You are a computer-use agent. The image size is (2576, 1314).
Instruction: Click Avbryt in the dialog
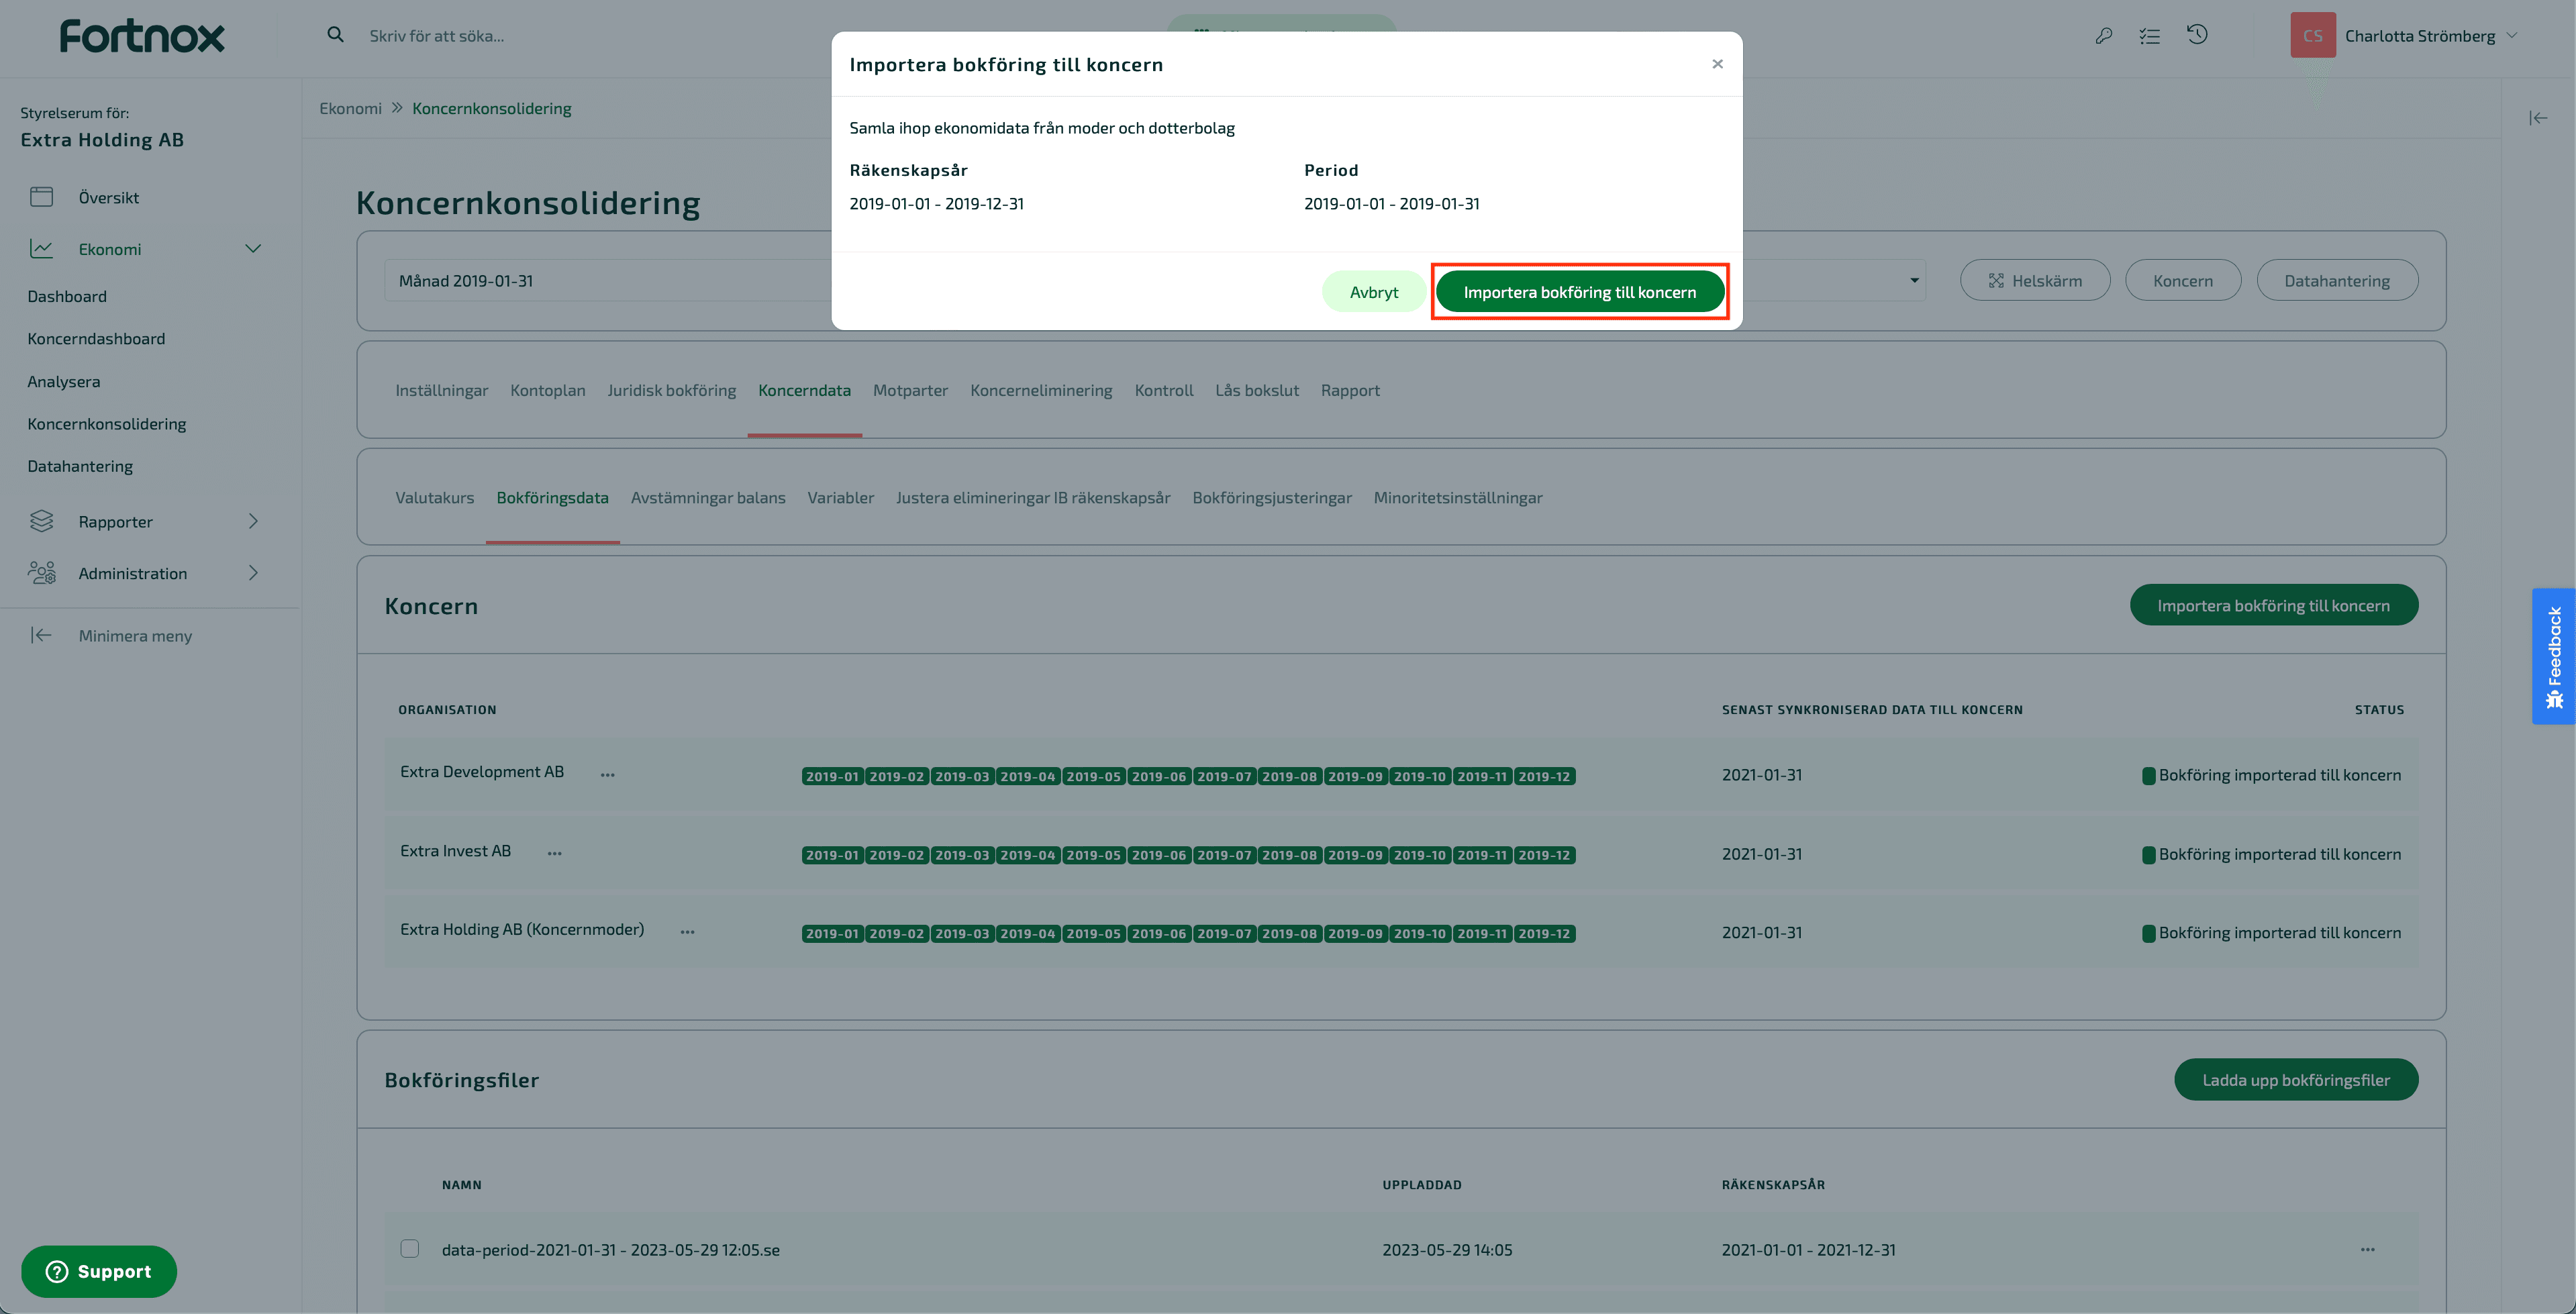(1374, 292)
